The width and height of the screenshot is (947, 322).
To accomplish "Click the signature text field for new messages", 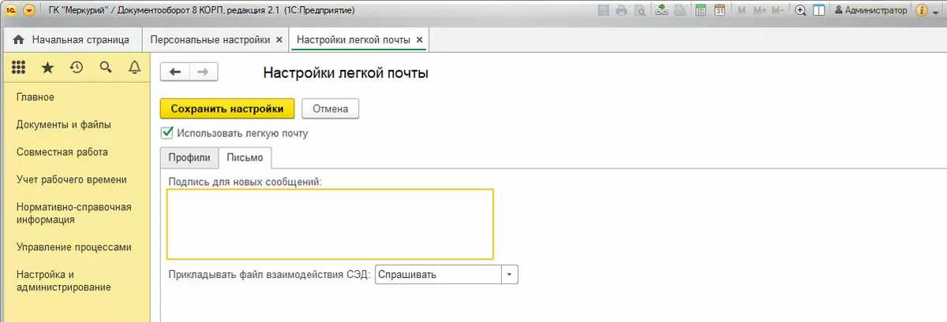I will click(330, 224).
